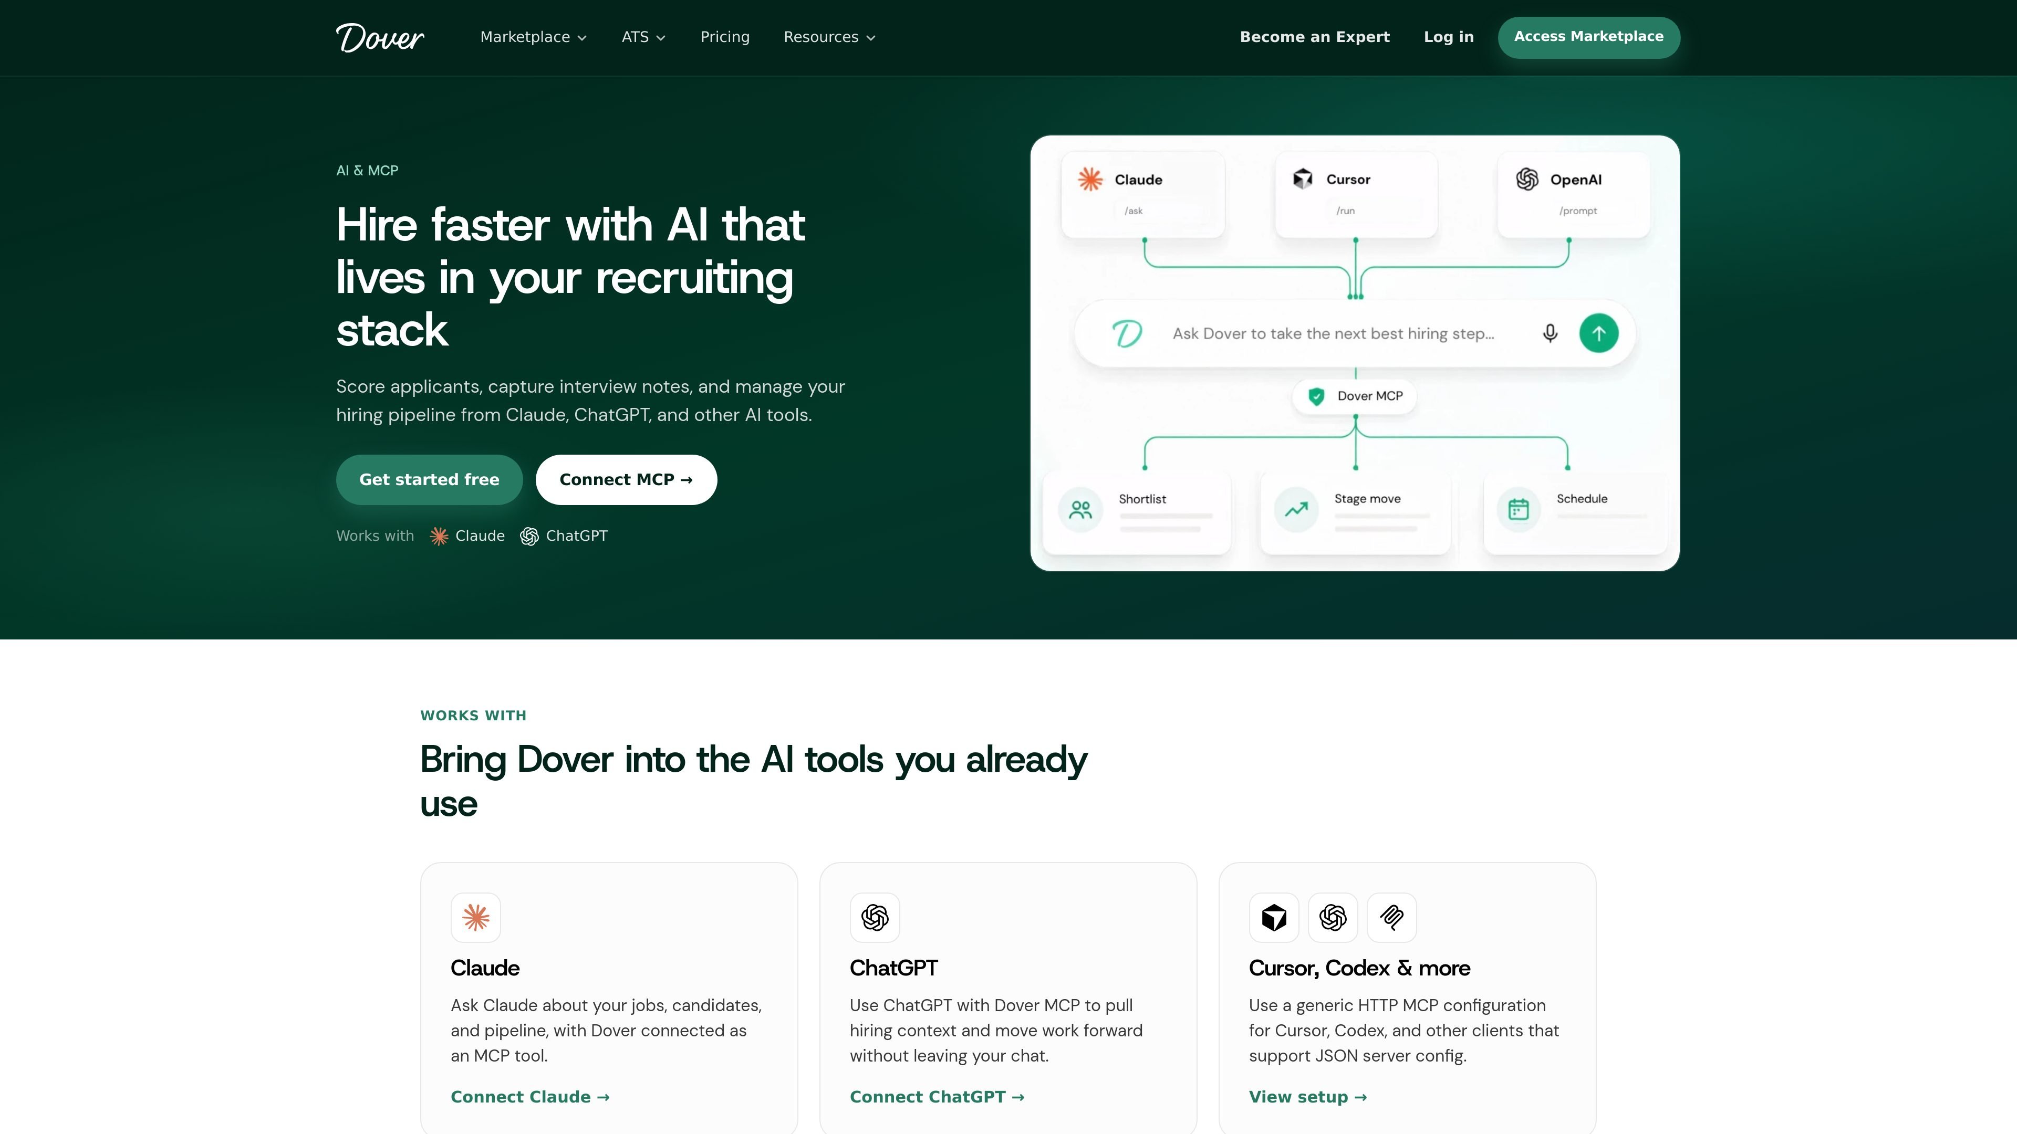Click the Claude card heading
Image resolution: width=2017 pixels, height=1134 pixels.
485,968
